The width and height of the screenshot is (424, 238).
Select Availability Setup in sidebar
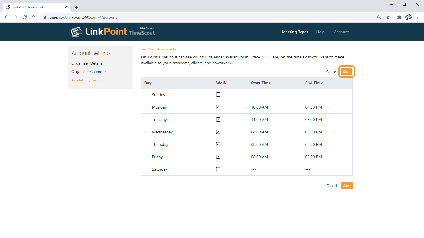pyautogui.click(x=87, y=80)
